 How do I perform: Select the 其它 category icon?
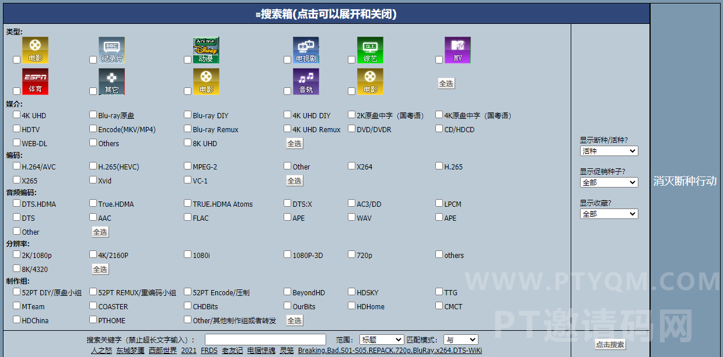pyautogui.click(x=111, y=82)
